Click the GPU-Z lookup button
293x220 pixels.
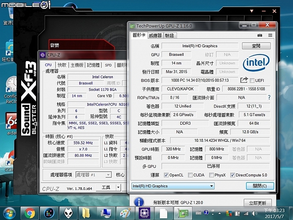click(256, 46)
